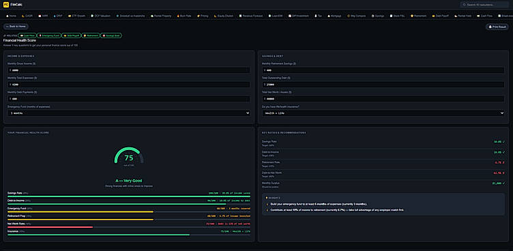Viewport: 513px width, 251px height.
Task: Expand the life/health insurance dropdown
Action: coord(383,113)
